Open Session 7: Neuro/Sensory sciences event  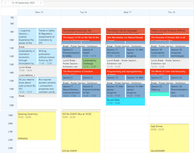[x=71, y=91]
